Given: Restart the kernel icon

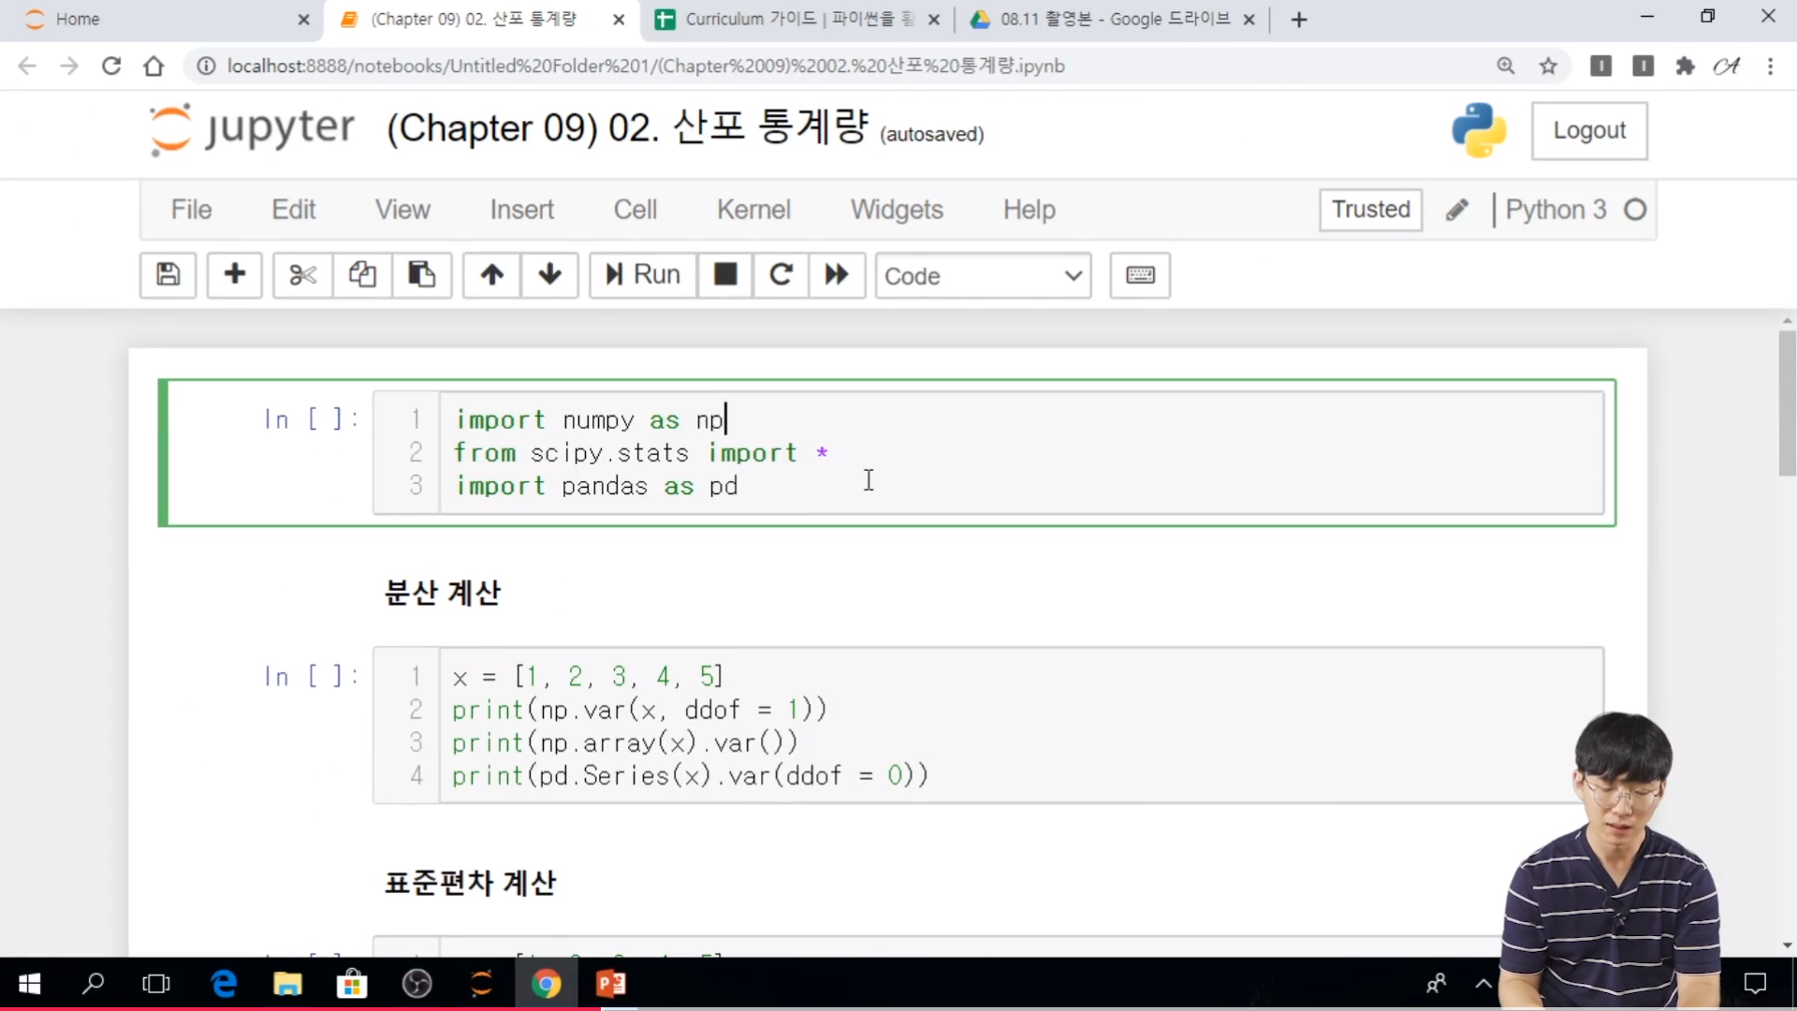Looking at the screenshot, I should [x=781, y=274].
